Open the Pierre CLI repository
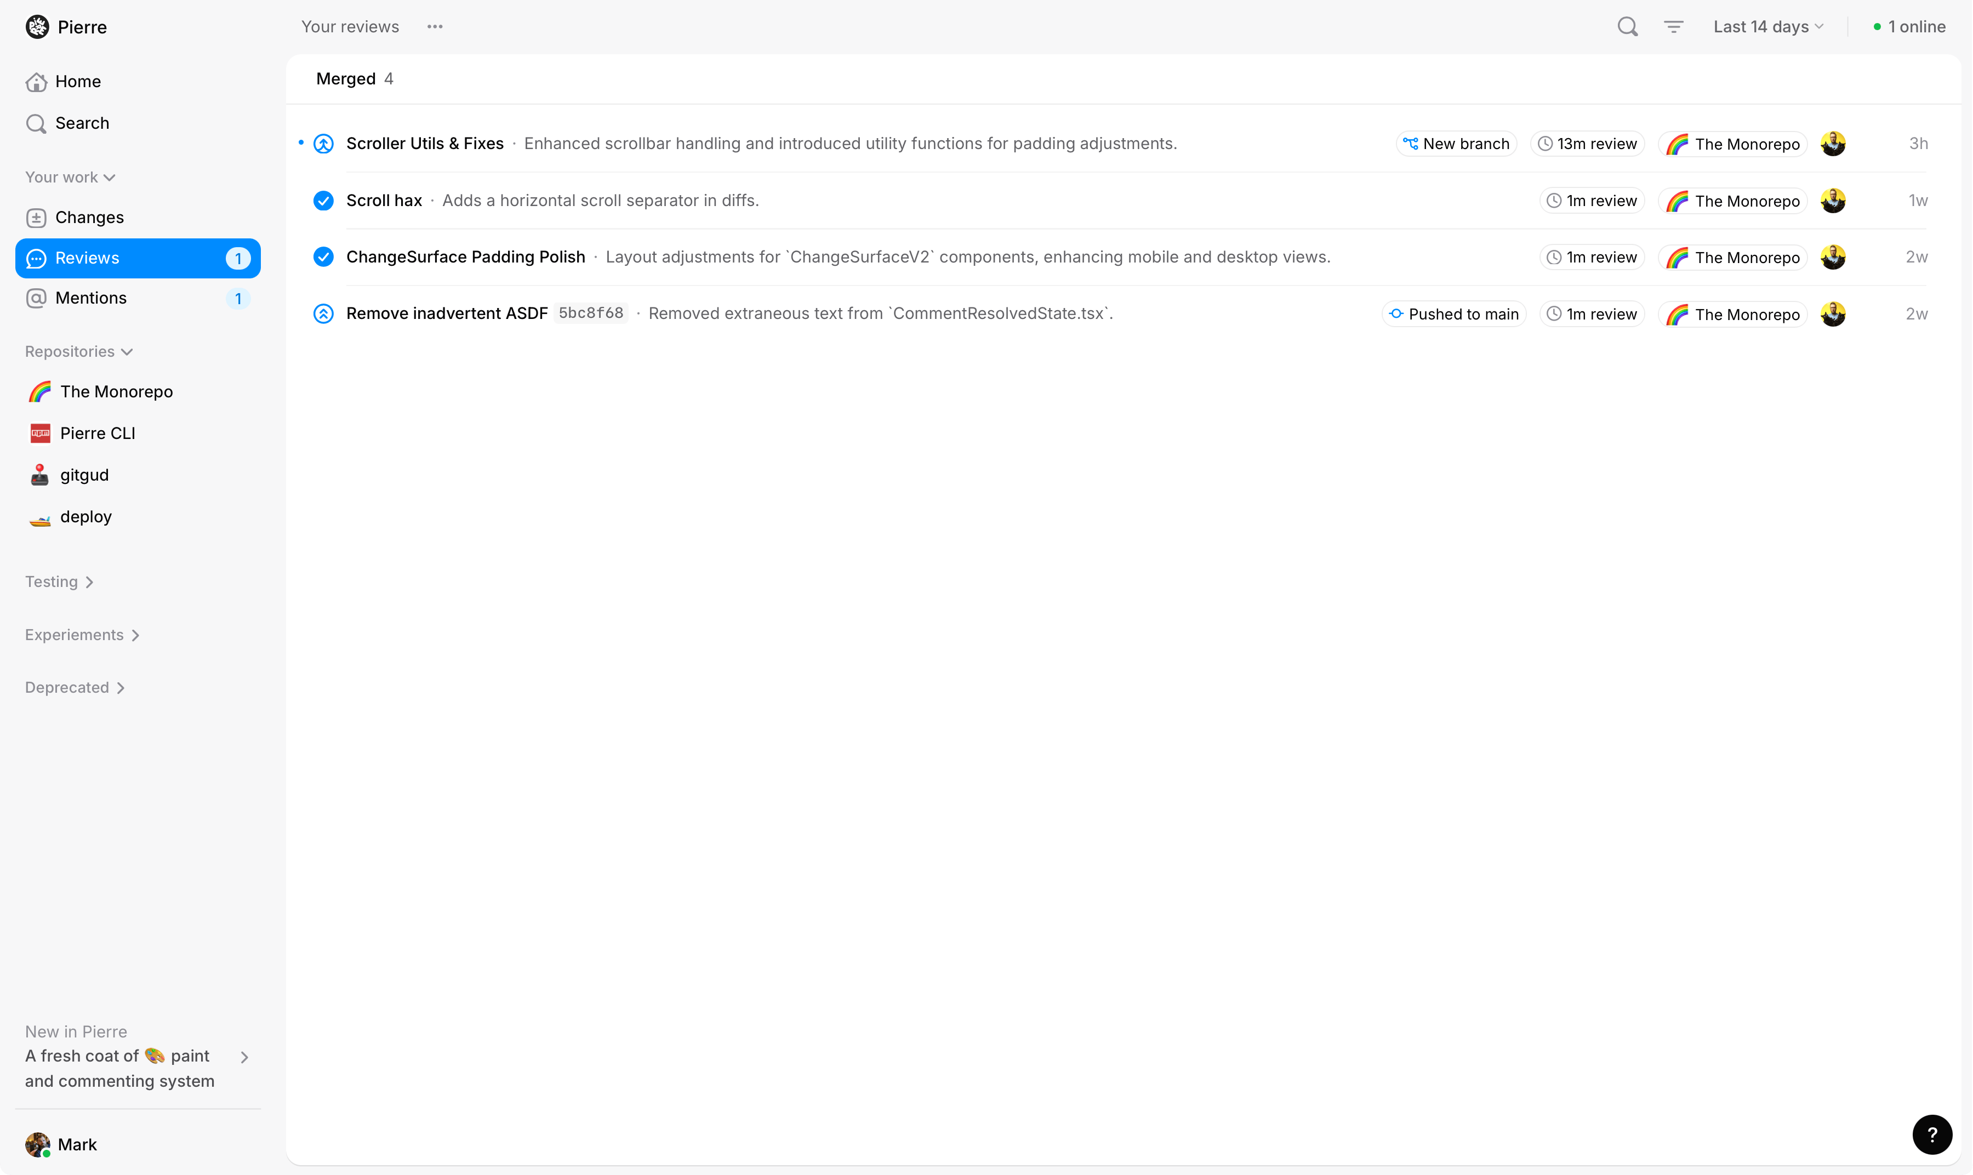 [98, 434]
